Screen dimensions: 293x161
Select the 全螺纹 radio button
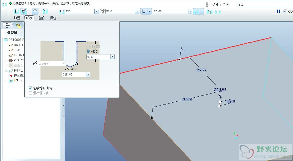88,46
